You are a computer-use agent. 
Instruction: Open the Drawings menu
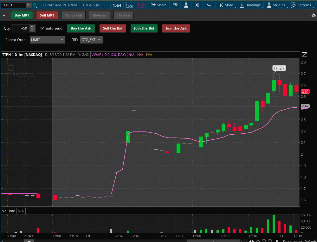coord(250,5)
